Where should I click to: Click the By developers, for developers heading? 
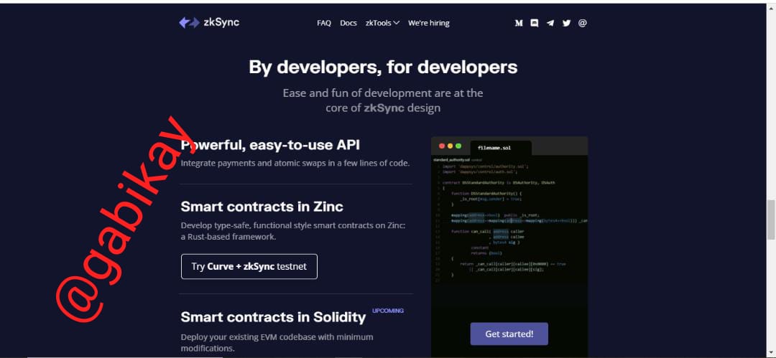[383, 67]
